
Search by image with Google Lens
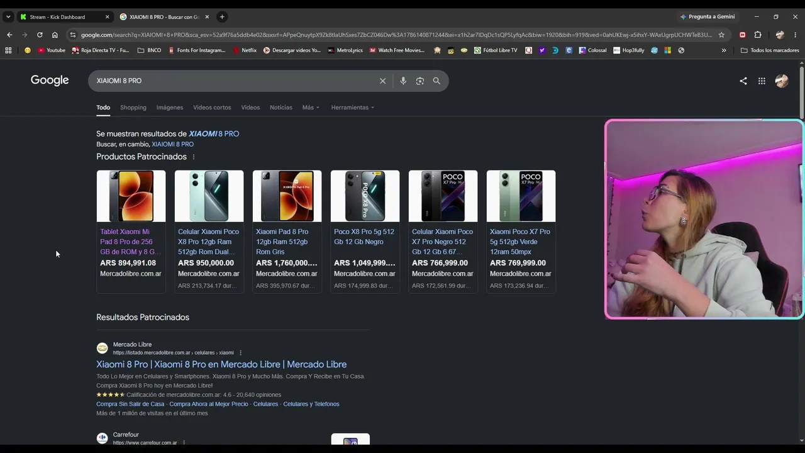(420, 81)
